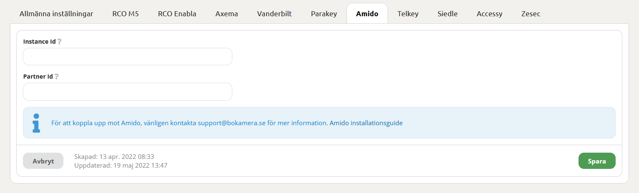
Task: Click the Avbryt button
Action: click(43, 161)
